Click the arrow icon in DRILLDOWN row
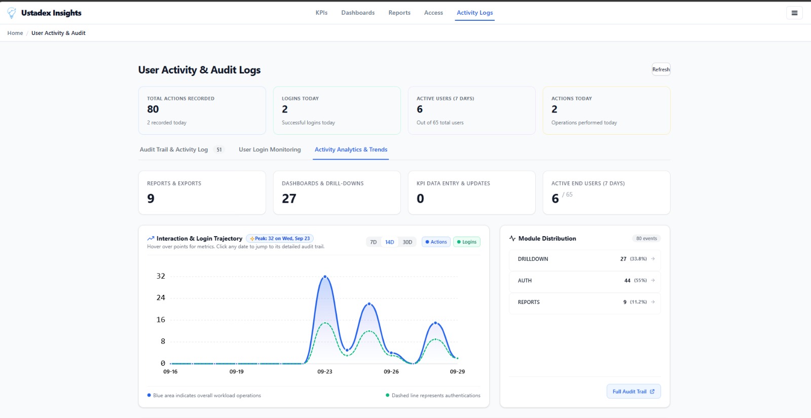The height and width of the screenshot is (418, 811). point(653,259)
